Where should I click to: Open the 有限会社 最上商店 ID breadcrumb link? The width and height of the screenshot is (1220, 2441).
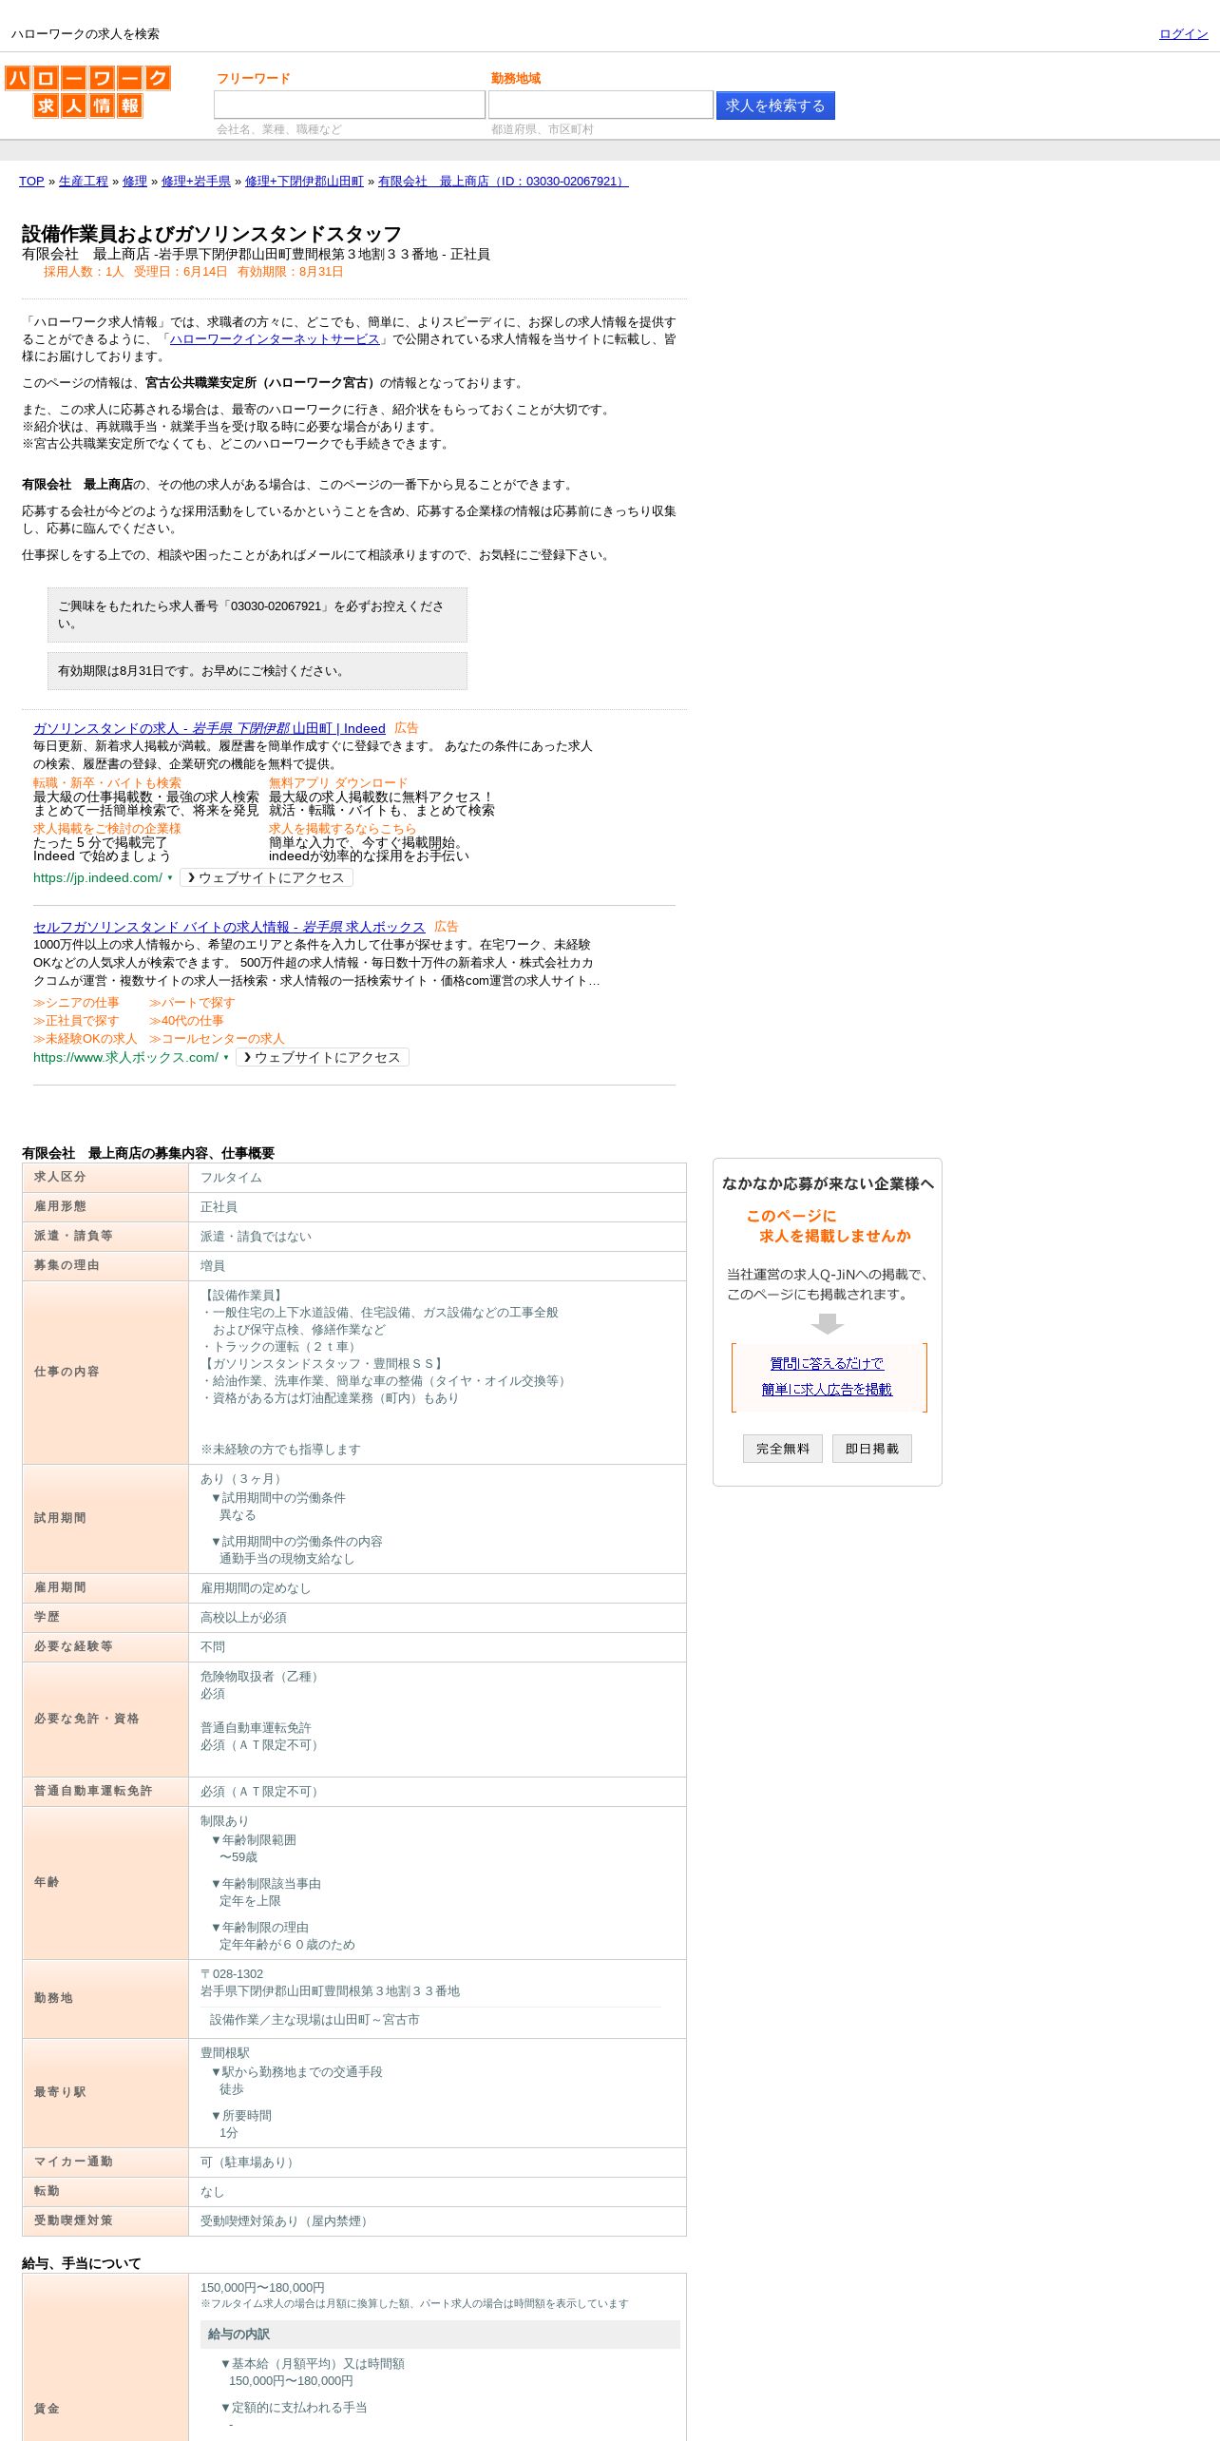[503, 182]
